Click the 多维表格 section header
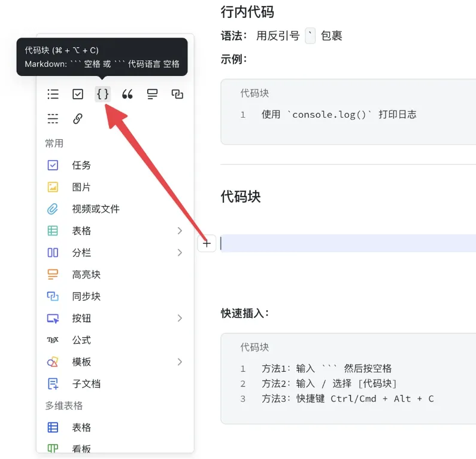The height and width of the screenshot is (459, 476). coord(63,406)
